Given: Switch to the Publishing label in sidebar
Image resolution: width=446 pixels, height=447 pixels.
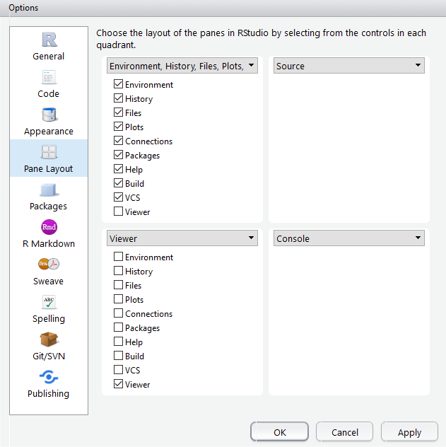Looking at the screenshot, I should (48, 394).
